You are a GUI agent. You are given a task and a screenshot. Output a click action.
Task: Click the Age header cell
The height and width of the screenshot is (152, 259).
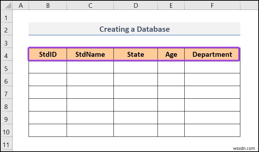[x=171, y=54]
